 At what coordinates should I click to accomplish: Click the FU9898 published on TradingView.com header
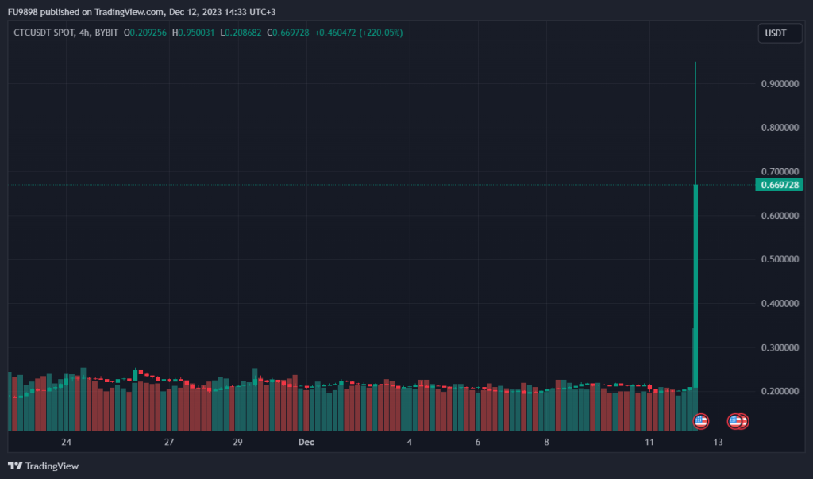[x=143, y=11]
